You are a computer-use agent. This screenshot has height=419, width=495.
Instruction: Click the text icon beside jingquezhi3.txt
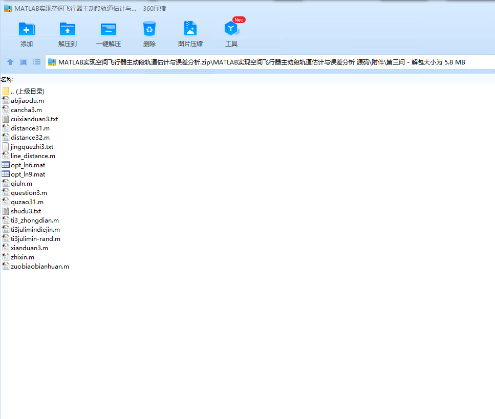pyautogui.click(x=6, y=147)
